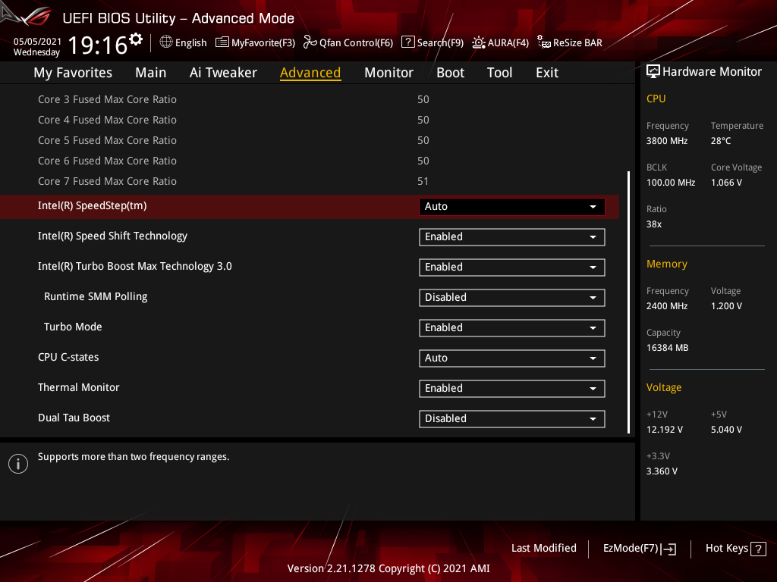Select Intel(R) SpeedStep(tm) label

92,206
